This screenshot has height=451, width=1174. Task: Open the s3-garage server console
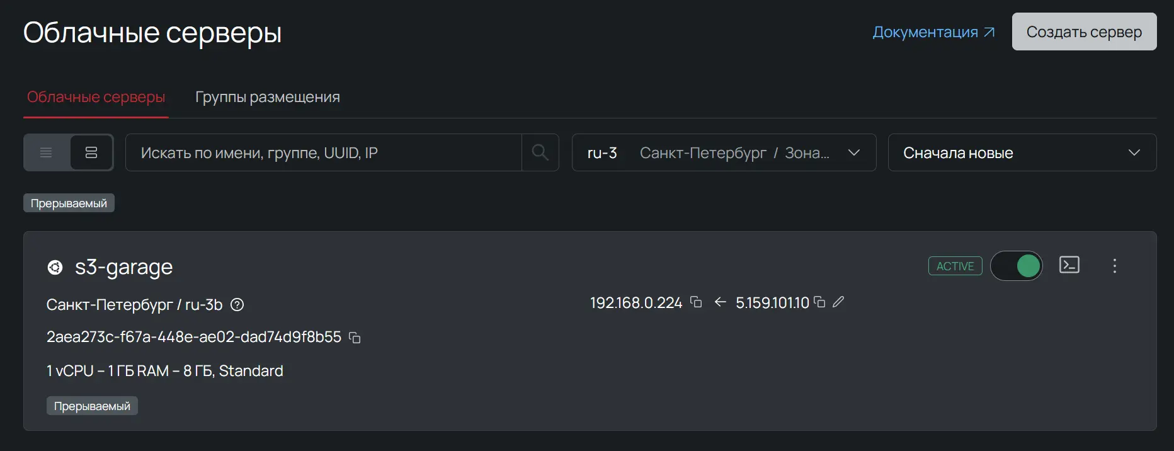1069,265
